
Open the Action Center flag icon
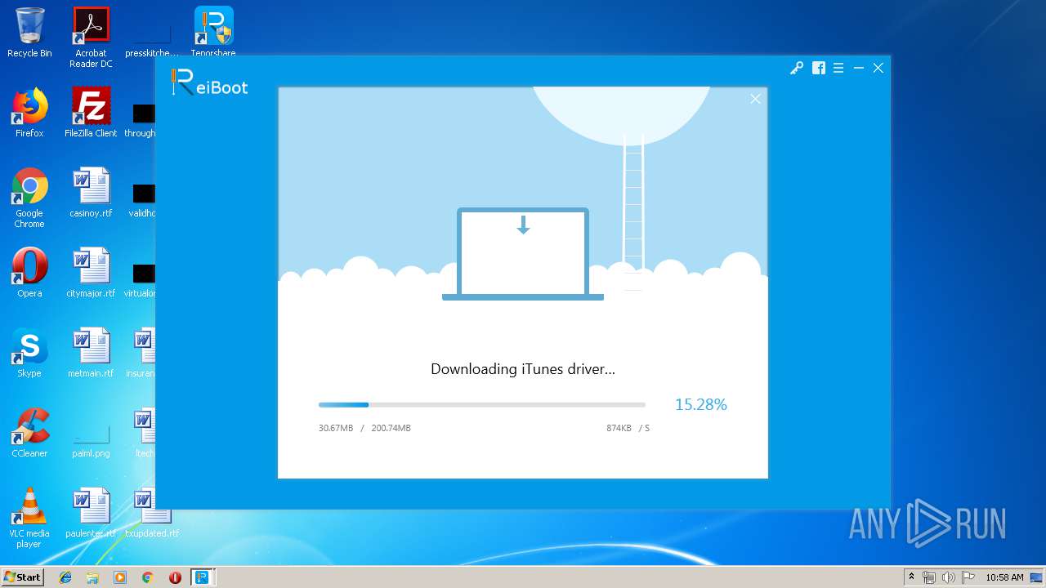click(x=968, y=577)
